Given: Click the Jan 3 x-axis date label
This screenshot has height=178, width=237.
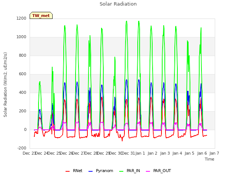Looking at the screenshot, I should coord(165,153).
